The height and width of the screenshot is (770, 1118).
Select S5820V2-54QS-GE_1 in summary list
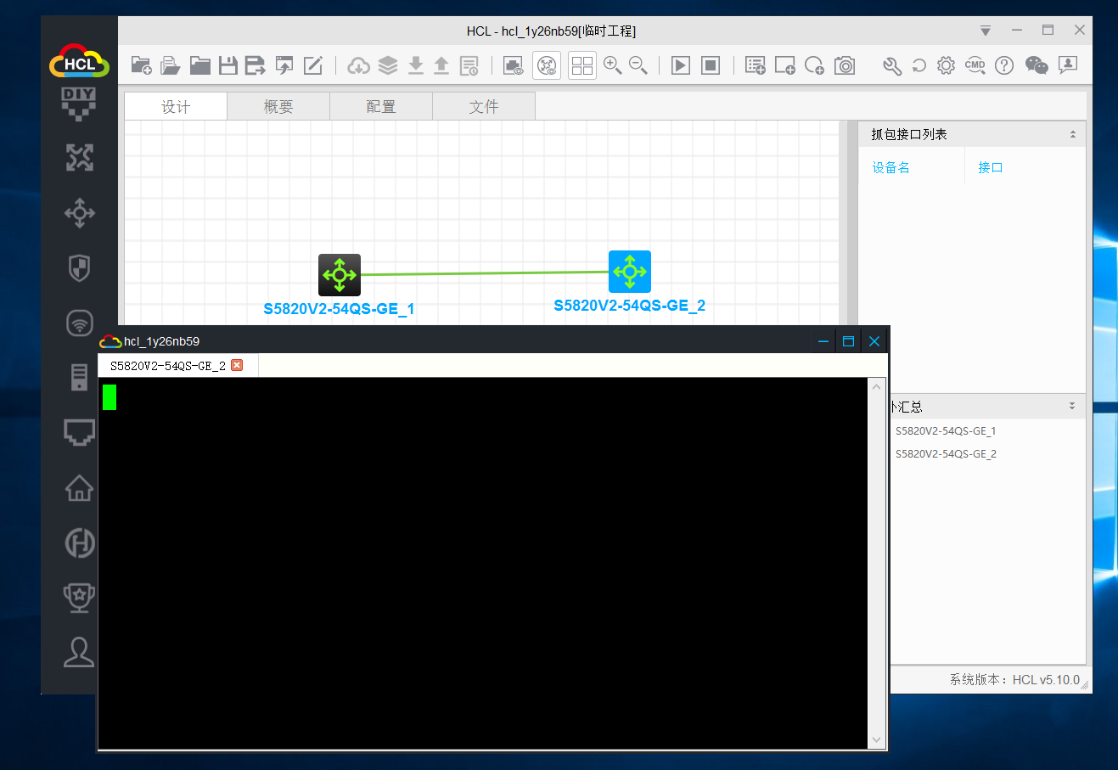[946, 431]
